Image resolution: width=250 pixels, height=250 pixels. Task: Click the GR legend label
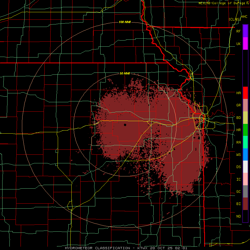(x=238, y=105)
